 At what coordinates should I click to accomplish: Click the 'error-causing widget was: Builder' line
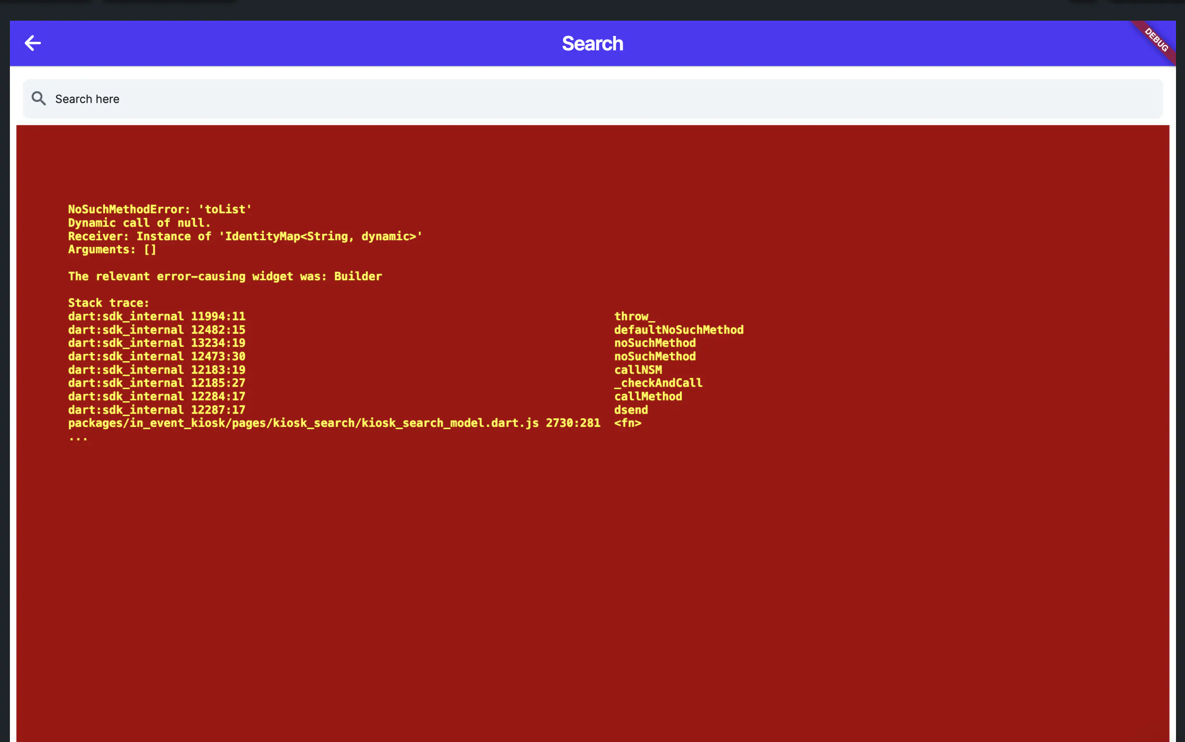pos(224,276)
